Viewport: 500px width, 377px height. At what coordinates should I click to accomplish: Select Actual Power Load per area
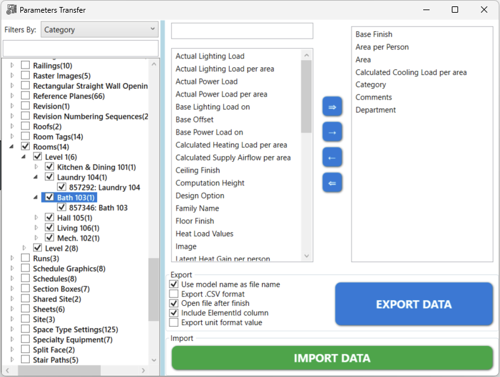221,94
